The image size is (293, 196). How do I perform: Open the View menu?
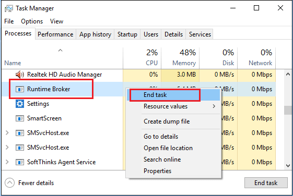[x=56, y=21]
